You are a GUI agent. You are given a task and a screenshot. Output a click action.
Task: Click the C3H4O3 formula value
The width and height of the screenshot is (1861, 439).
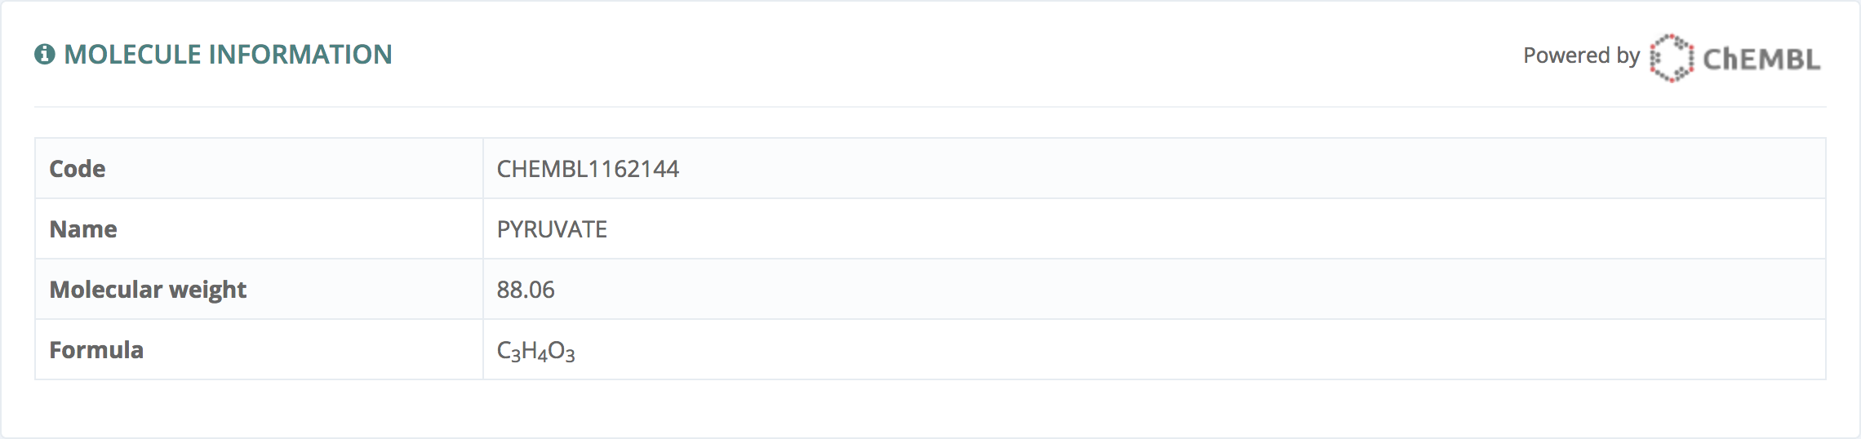[536, 351]
